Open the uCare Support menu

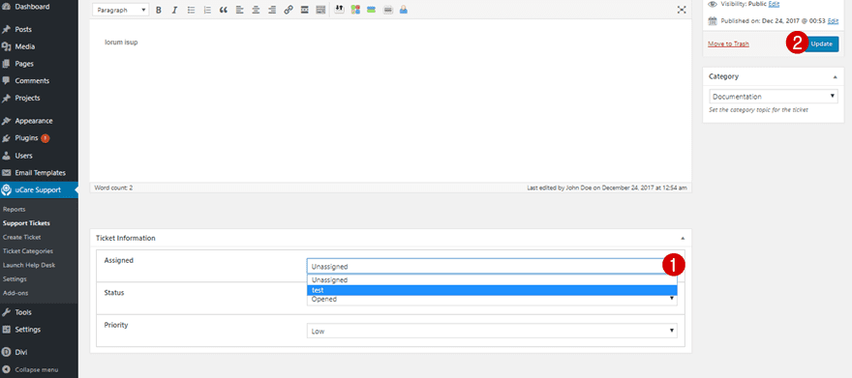[39, 189]
